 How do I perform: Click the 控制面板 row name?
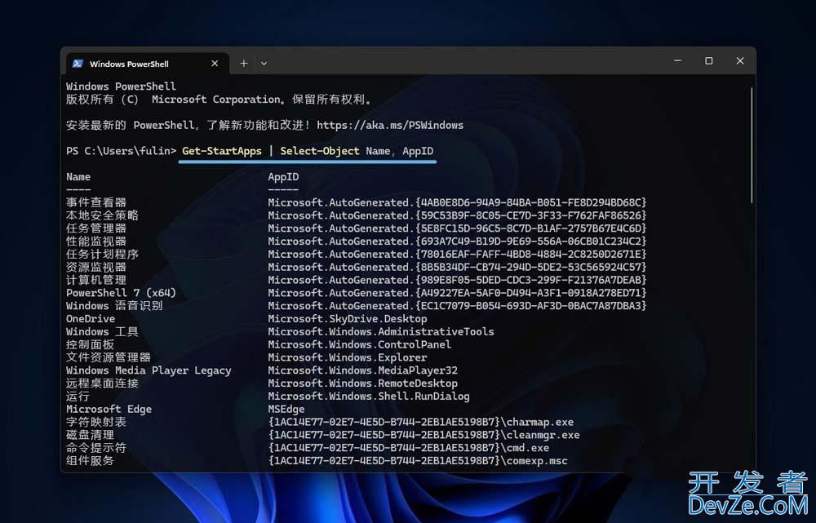pos(90,344)
